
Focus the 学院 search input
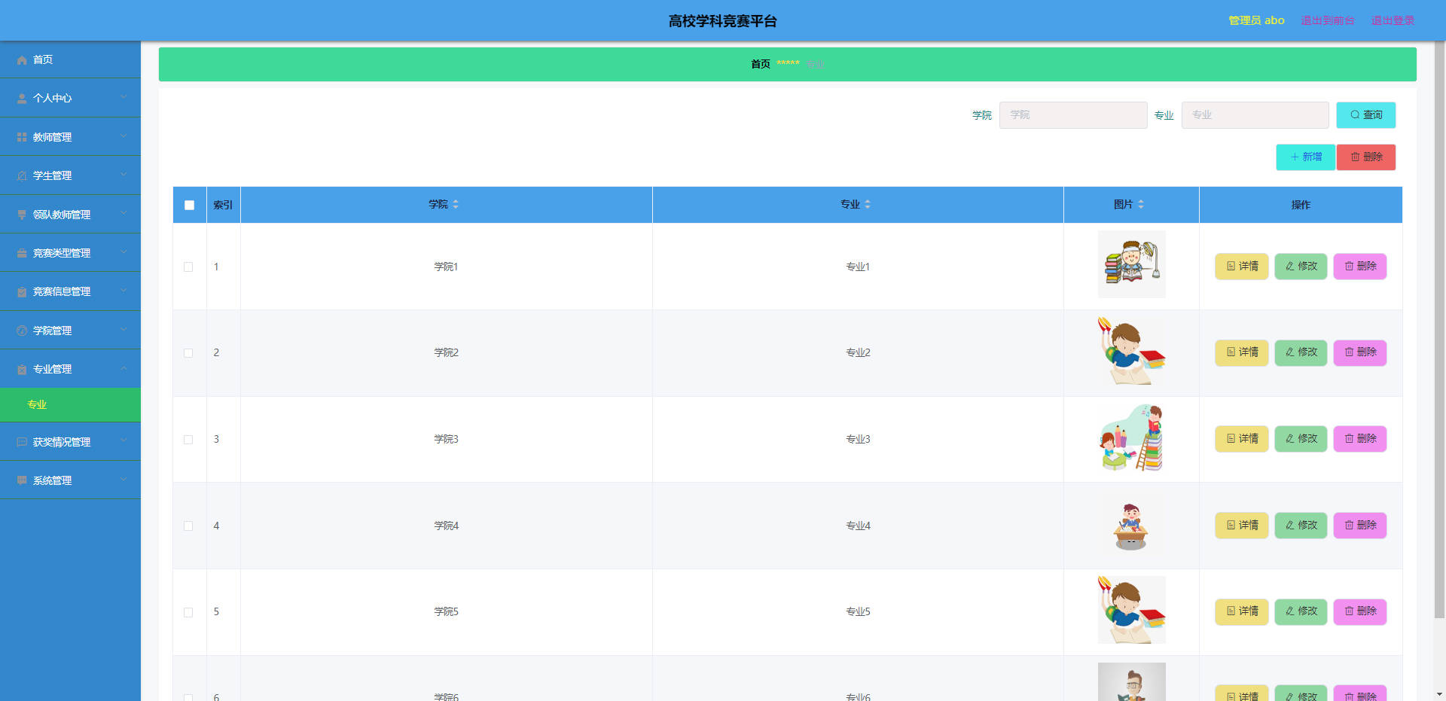(1073, 115)
